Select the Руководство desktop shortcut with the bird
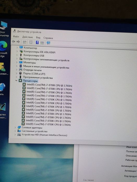This screenshot has width=137, height=182. 3,111
